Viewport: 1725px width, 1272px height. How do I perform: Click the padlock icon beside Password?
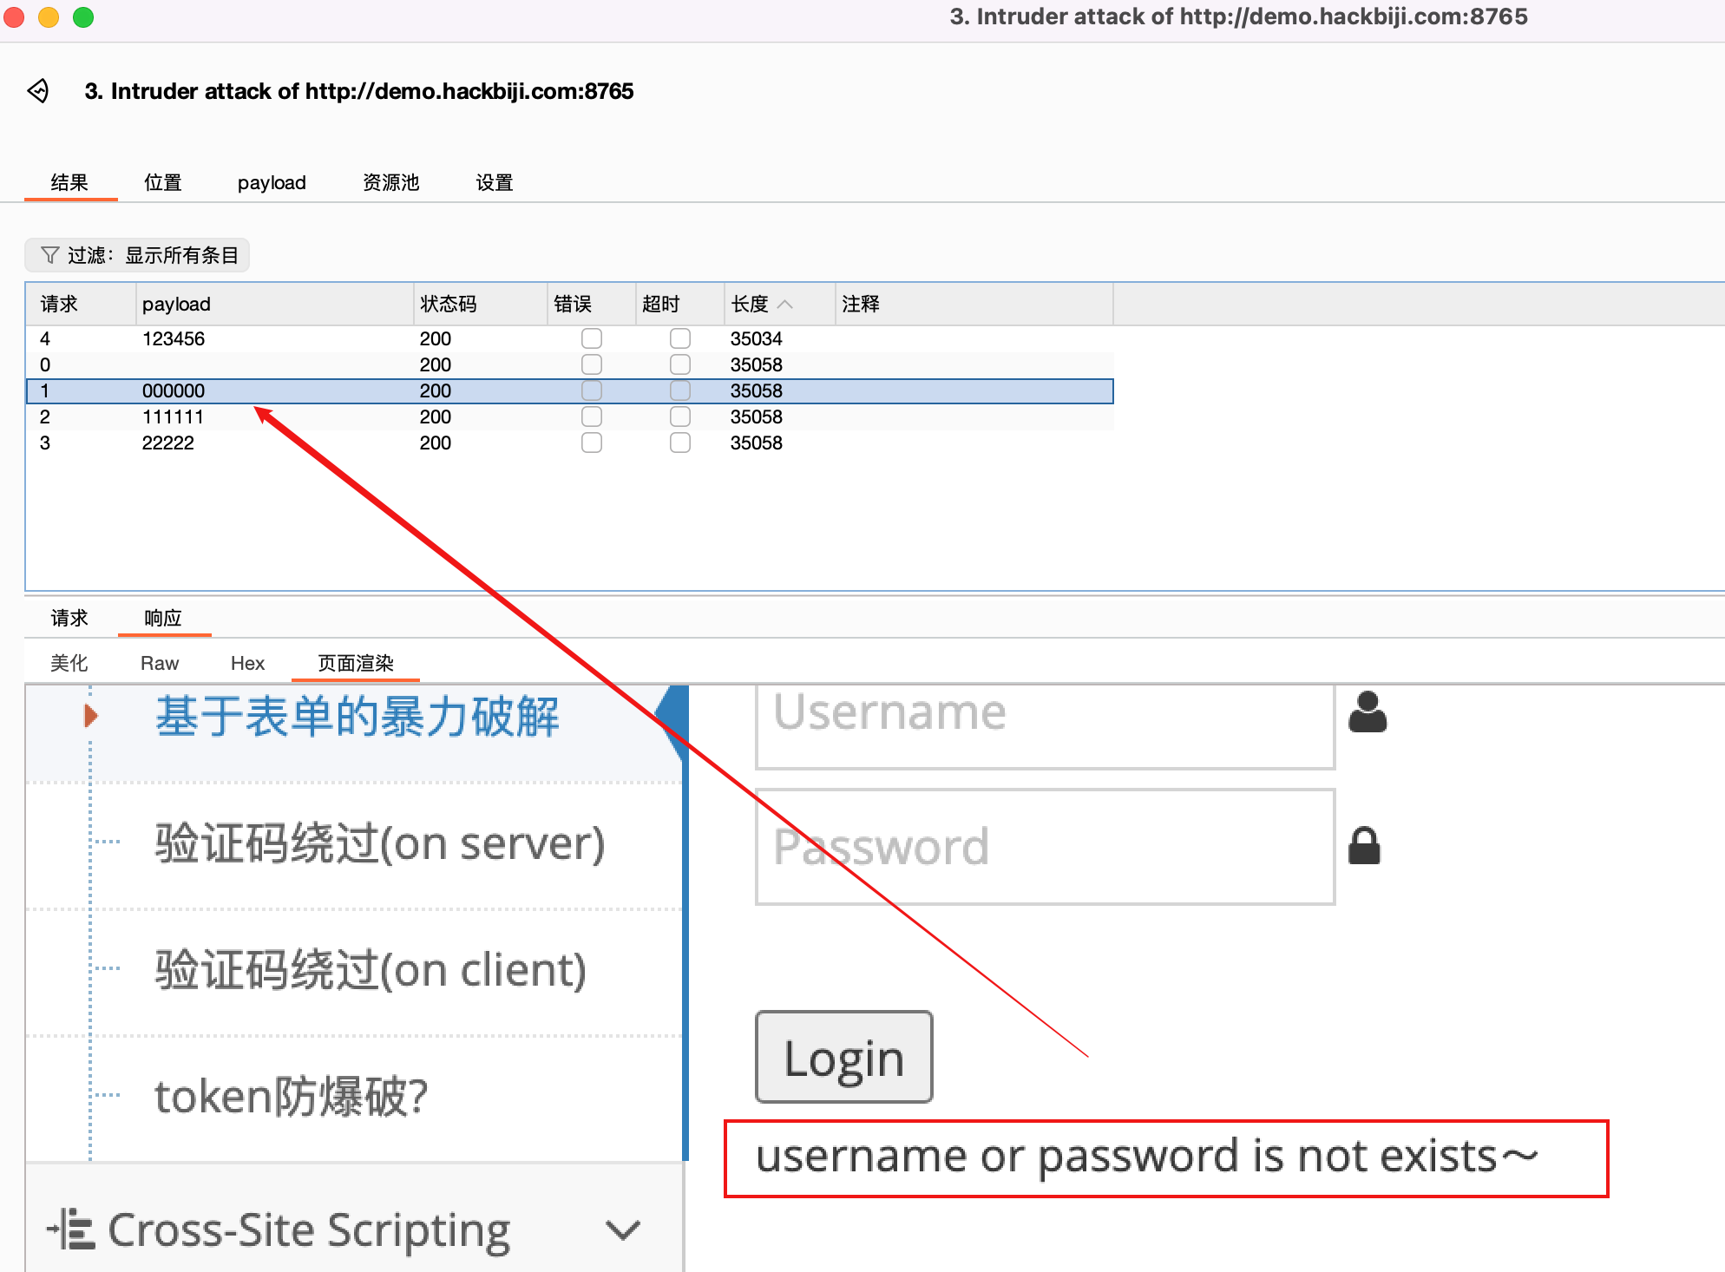point(1364,846)
